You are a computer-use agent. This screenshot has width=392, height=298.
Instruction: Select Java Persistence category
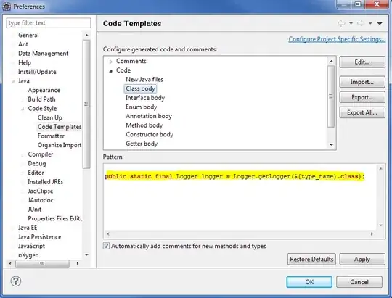pos(39,237)
